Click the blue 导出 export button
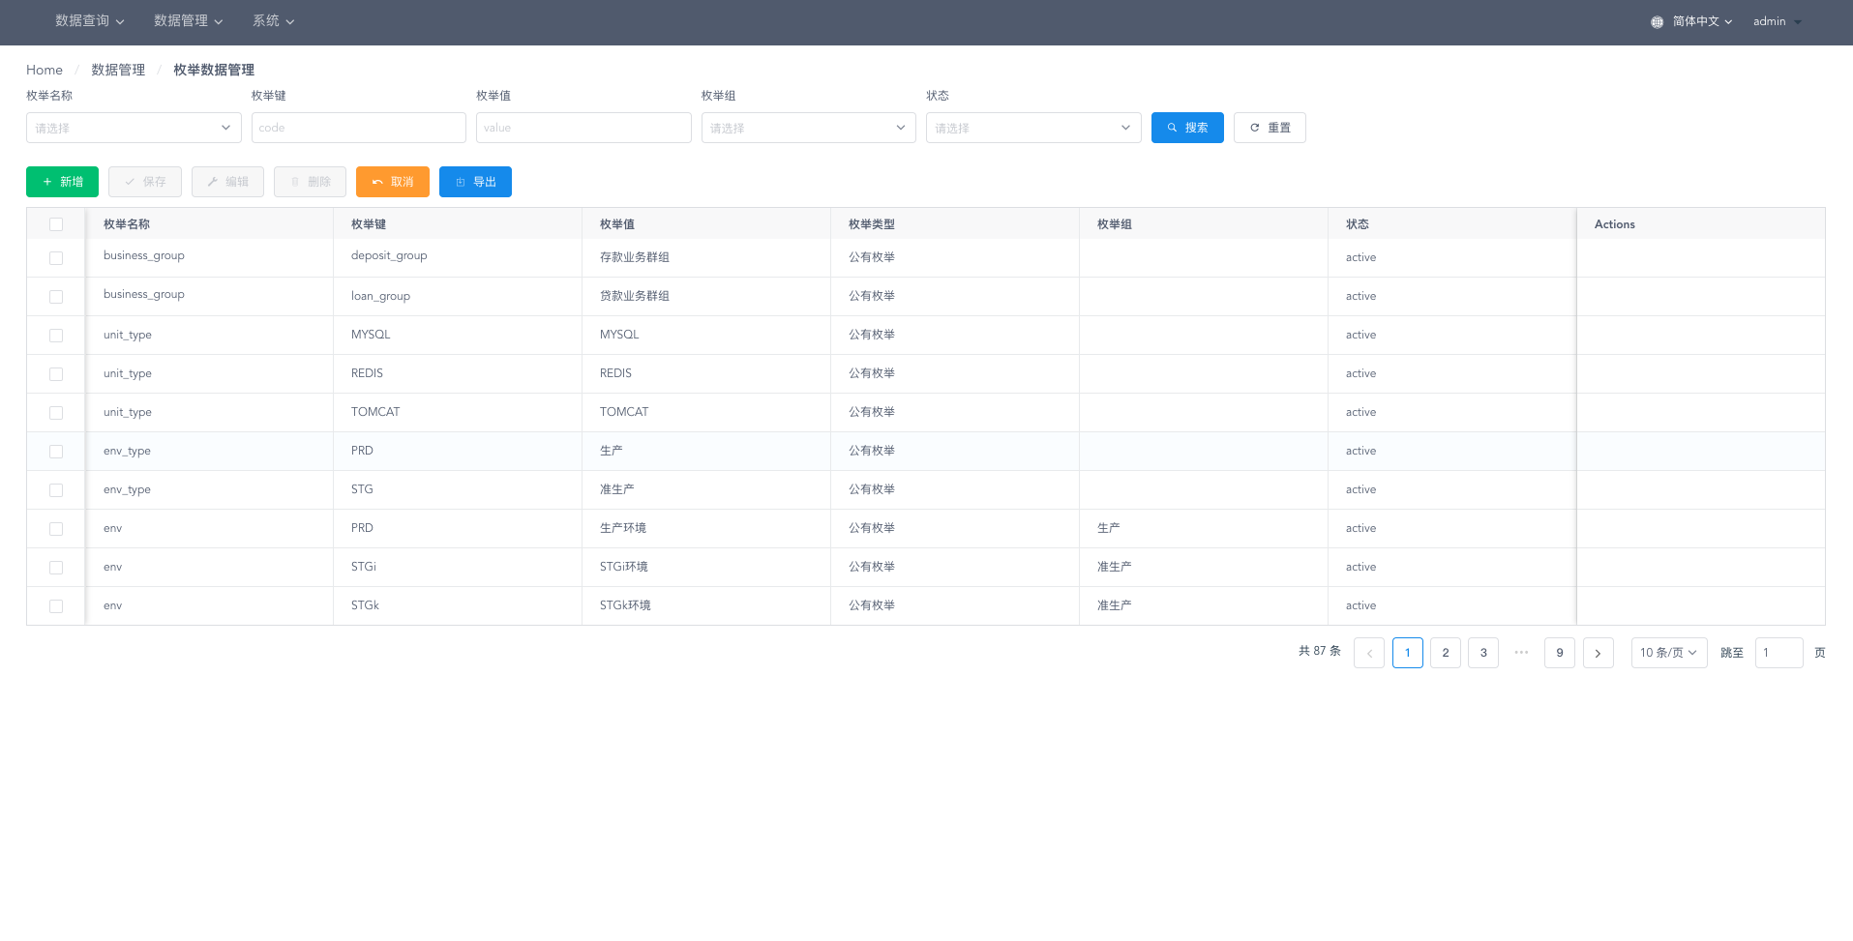Image resolution: width=1853 pixels, height=941 pixels. [475, 182]
